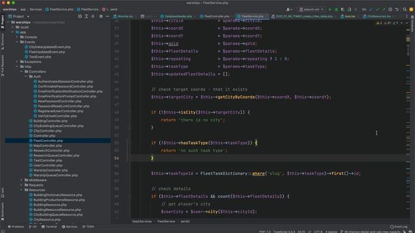Image resolution: width=415 pixels, height=233 pixels.
Task: Open the Project tool window stripe button
Action: coord(3,21)
